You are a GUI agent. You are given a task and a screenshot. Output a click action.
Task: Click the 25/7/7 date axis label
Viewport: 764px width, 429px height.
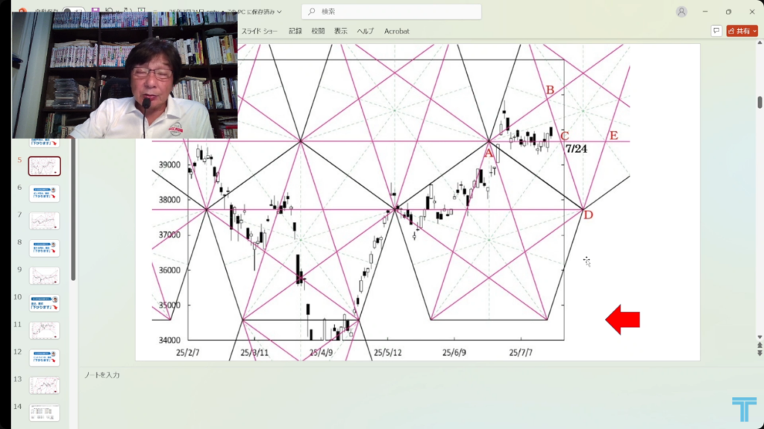(521, 352)
